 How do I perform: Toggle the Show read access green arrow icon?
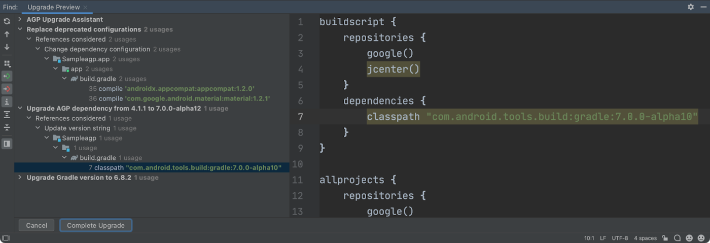tap(7, 76)
